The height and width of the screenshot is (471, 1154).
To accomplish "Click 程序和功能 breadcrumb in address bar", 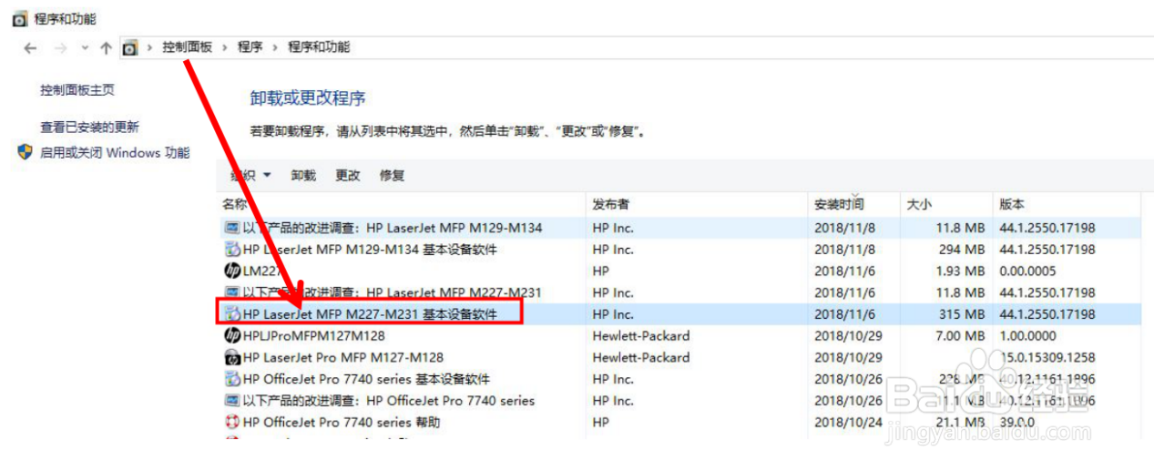I will pyautogui.click(x=319, y=46).
